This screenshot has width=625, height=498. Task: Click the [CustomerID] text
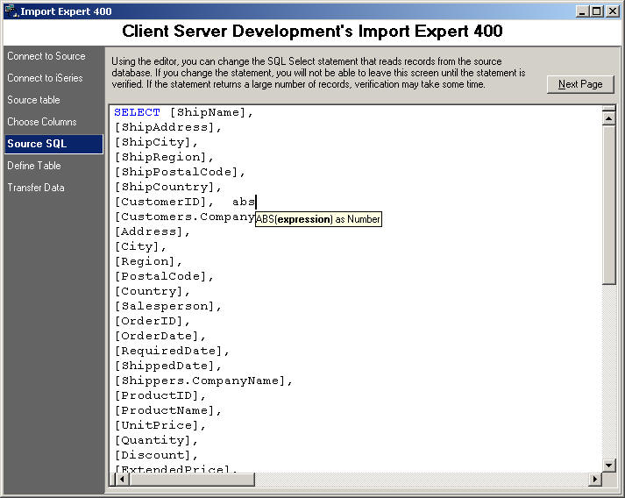(x=160, y=203)
